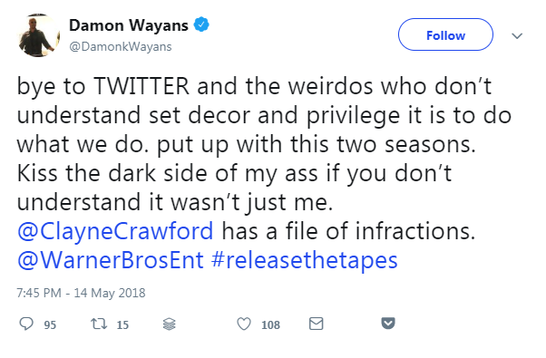Open the @WarnerBrosEnt mention link

click(111, 260)
